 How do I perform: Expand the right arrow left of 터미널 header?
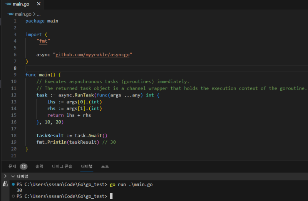[x=5, y=176]
